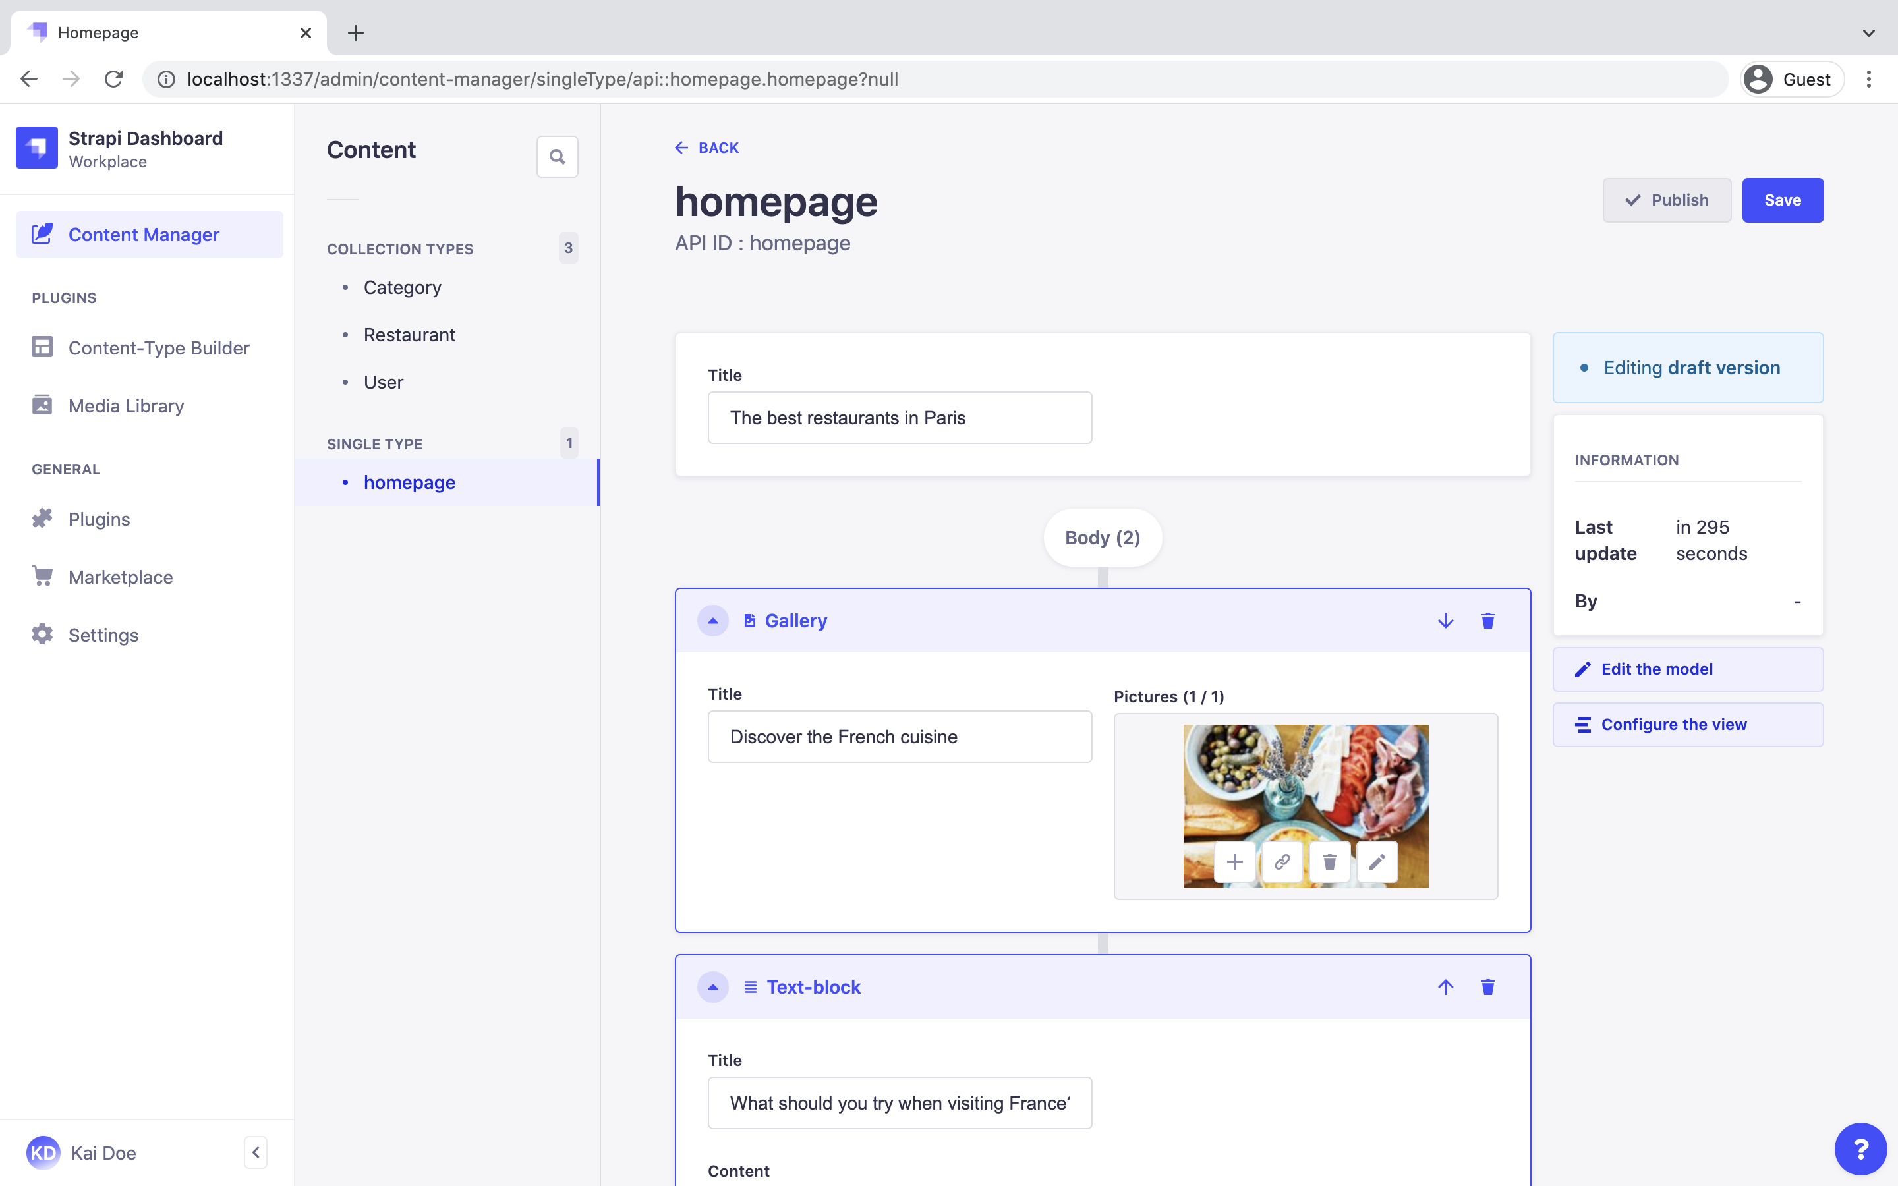Screen dimensions: 1898x1186
Task: Open the content search panel
Action: point(557,156)
